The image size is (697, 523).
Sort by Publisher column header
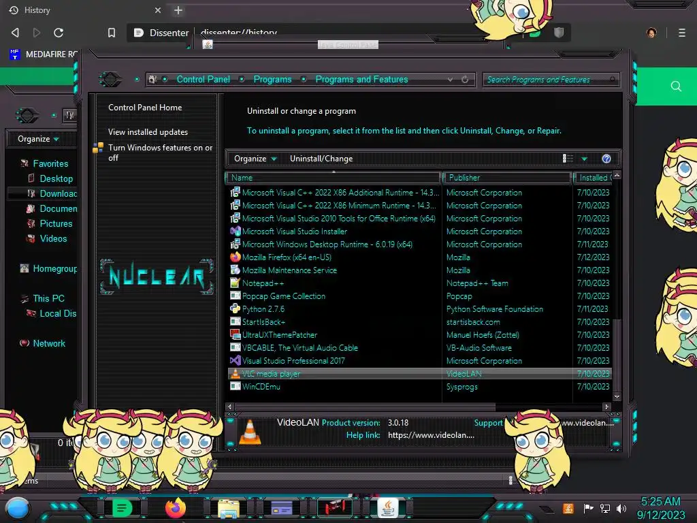click(506, 178)
